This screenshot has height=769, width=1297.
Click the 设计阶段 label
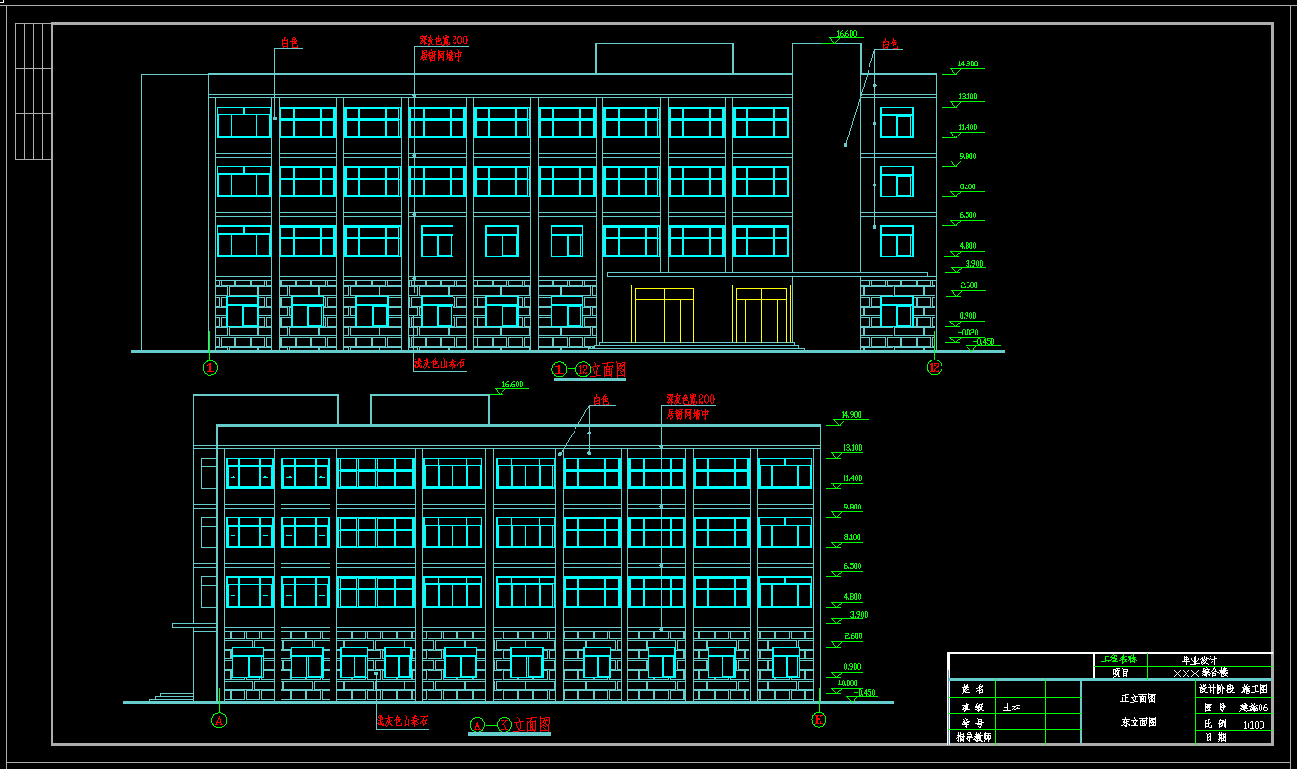1215,689
